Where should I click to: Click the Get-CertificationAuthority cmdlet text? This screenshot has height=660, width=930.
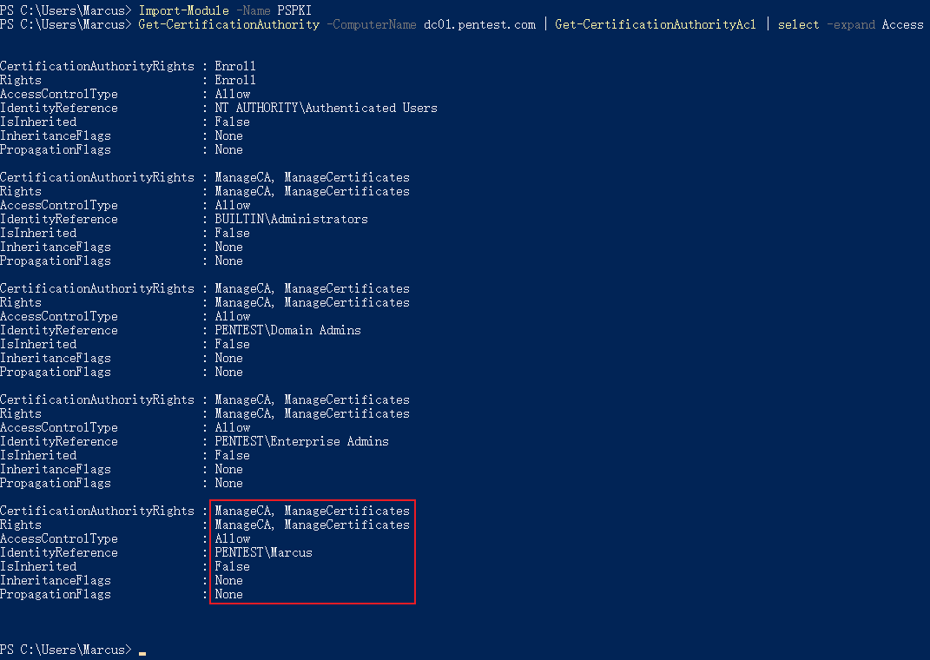click(x=229, y=24)
